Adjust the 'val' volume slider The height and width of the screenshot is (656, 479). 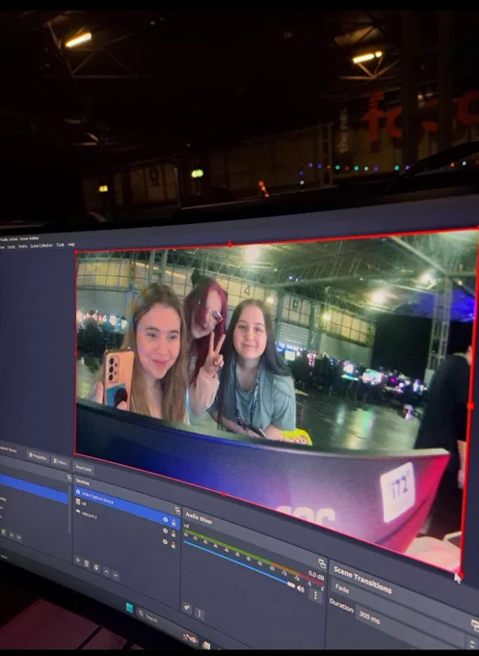[x=240, y=563]
